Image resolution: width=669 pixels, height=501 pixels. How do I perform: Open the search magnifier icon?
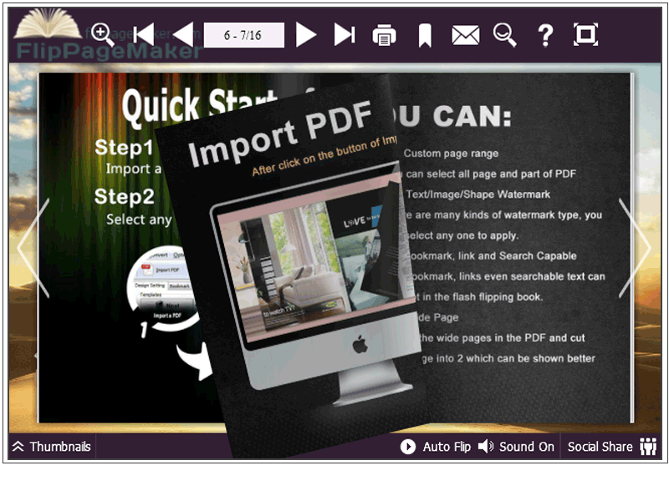[x=505, y=35]
